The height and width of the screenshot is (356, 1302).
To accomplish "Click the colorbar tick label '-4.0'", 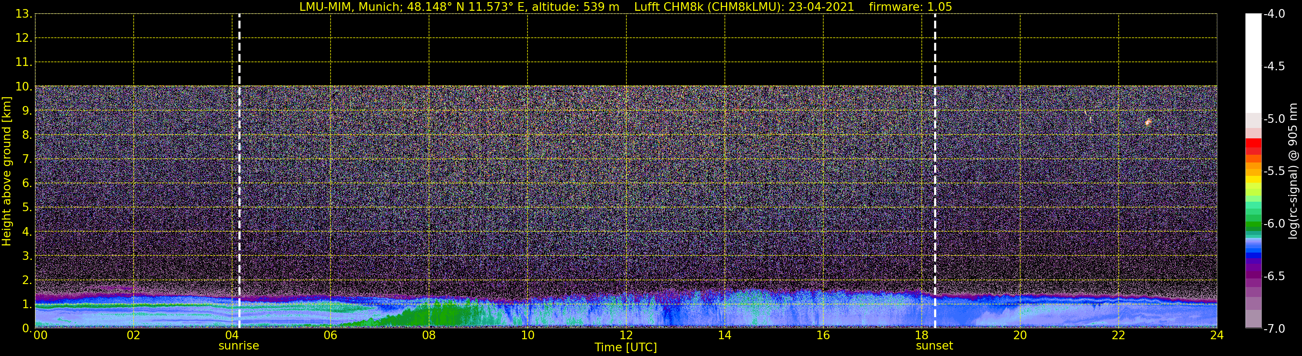I will coord(1273,14).
